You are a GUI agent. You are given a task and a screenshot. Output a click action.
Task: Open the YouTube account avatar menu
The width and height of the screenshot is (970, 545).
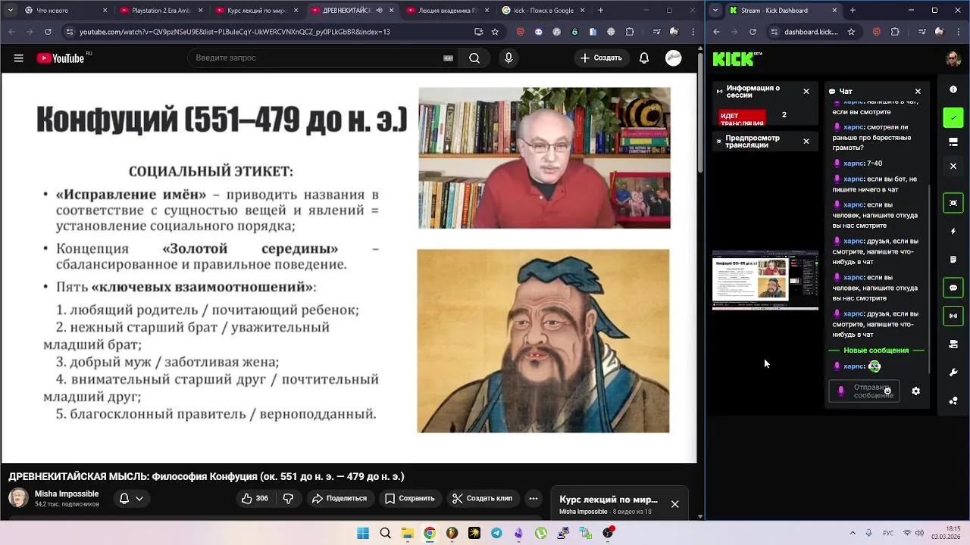coord(674,58)
